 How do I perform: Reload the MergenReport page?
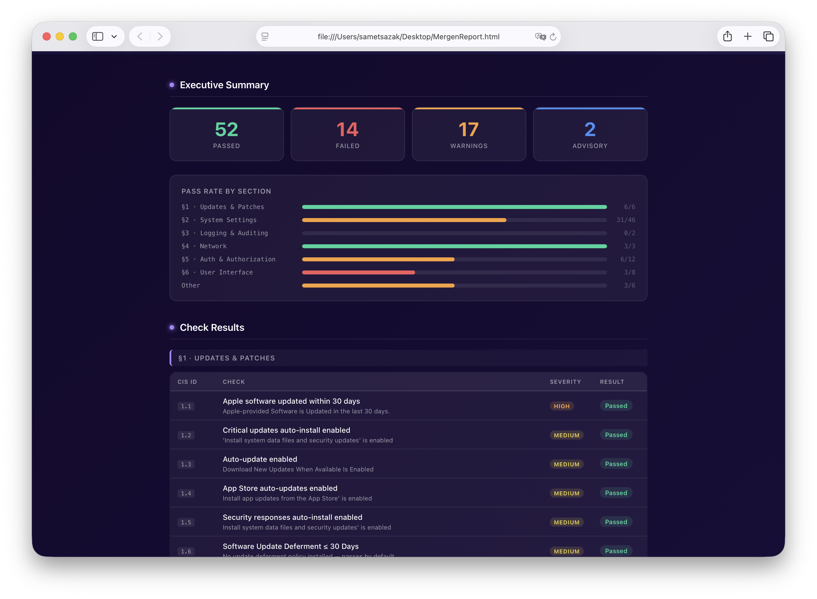pos(553,36)
